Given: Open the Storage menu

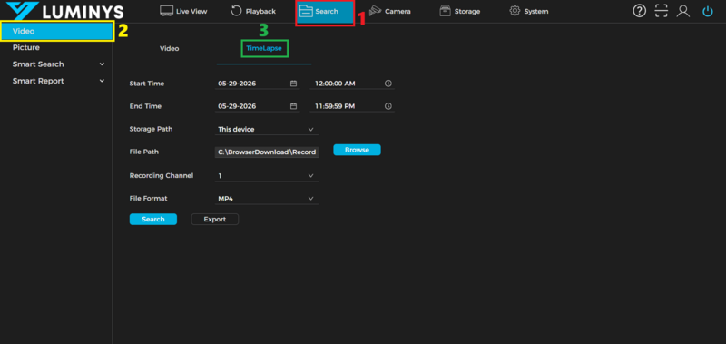Looking at the screenshot, I should [460, 11].
